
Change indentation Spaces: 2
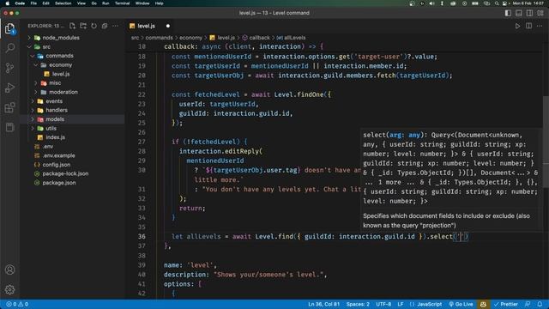tap(358, 304)
